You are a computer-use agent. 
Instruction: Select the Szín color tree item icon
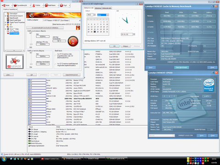coord(8,27)
